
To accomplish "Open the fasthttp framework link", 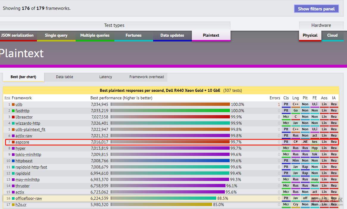I will [x=22, y=111].
